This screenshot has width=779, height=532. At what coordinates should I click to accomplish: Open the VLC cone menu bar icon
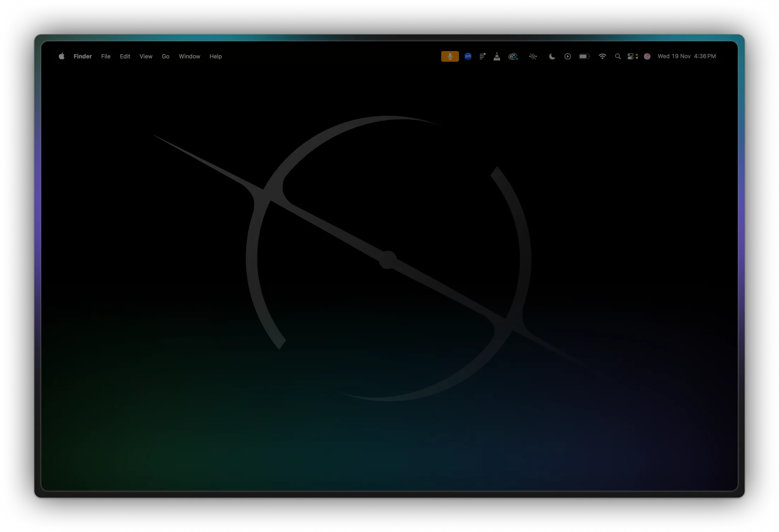[x=497, y=56]
